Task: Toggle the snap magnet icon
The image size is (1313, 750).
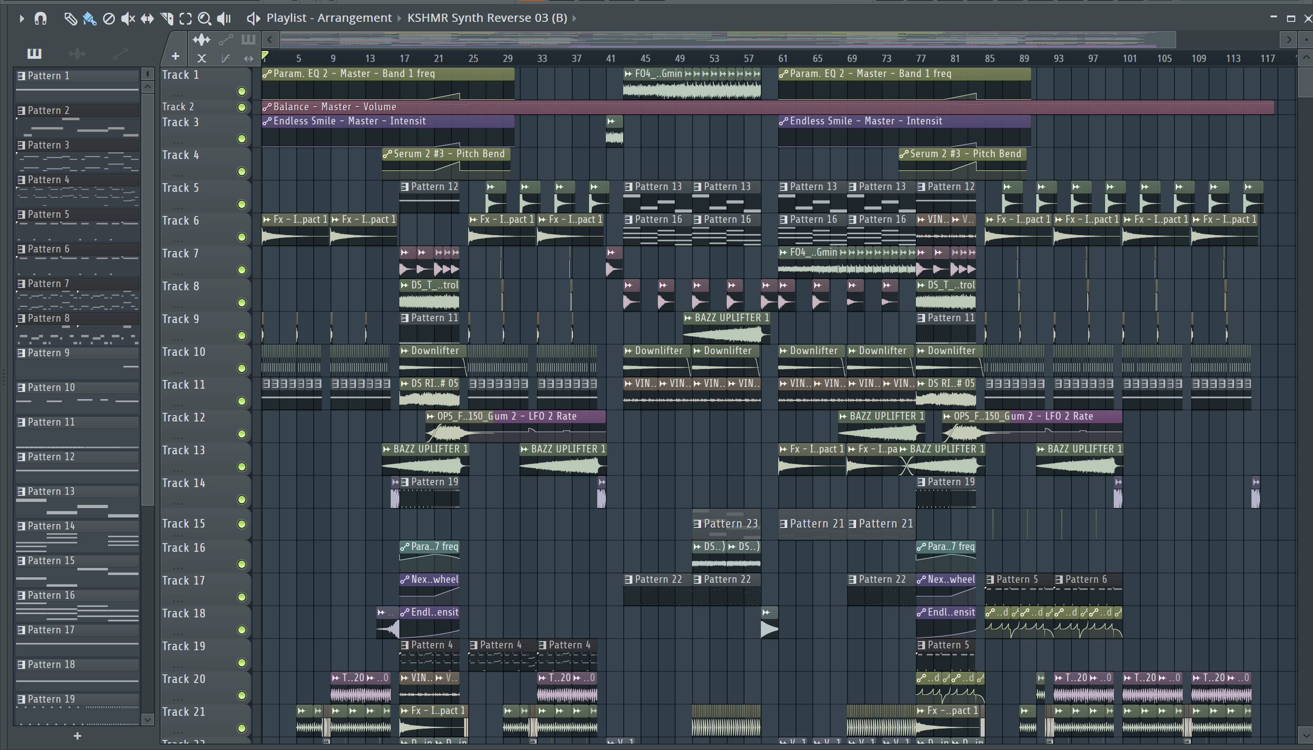Action: [x=40, y=19]
